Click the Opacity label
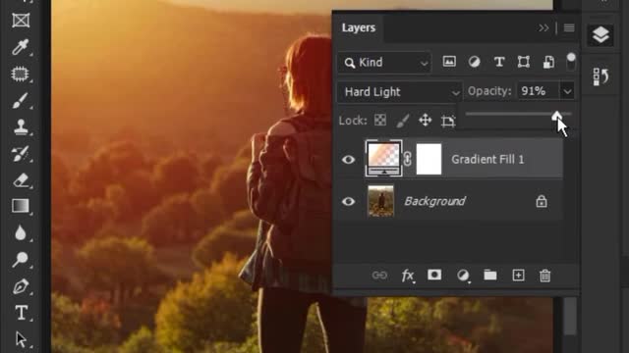 click(489, 91)
